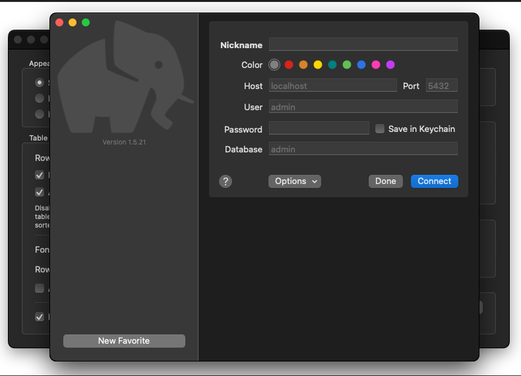Pick the green color dot

pos(347,65)
